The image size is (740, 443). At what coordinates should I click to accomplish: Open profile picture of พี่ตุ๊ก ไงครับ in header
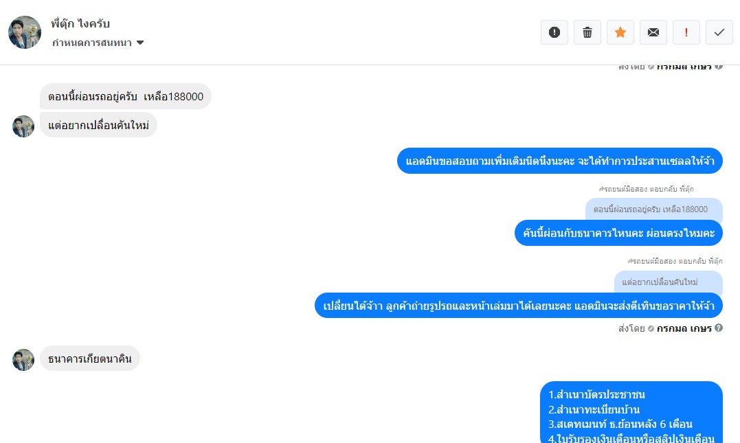click(25, 32)
